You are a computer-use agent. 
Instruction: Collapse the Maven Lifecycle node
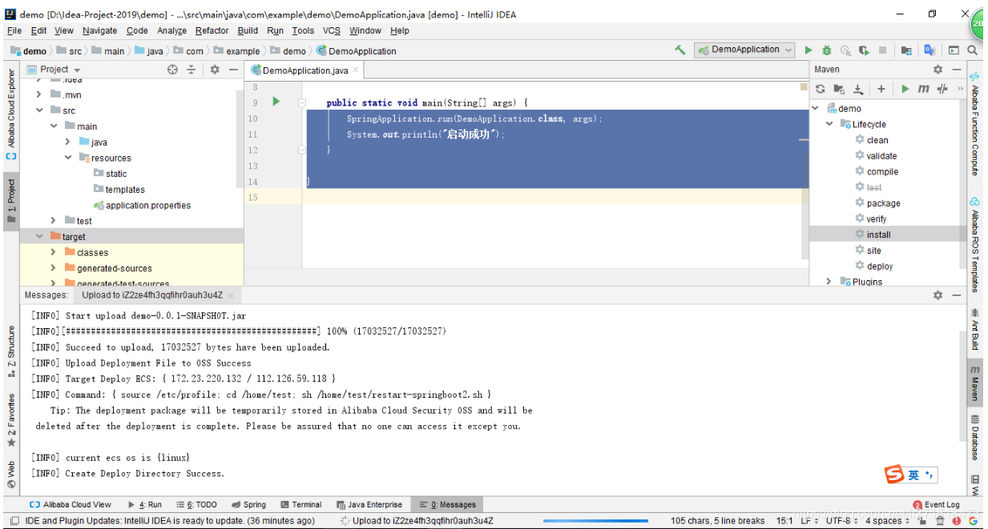(x=829, y=124)
